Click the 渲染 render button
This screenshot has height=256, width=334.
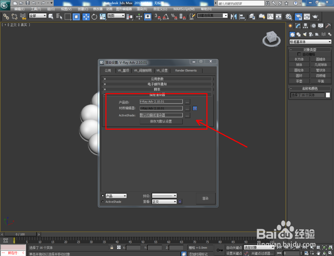tap(205, 199)
